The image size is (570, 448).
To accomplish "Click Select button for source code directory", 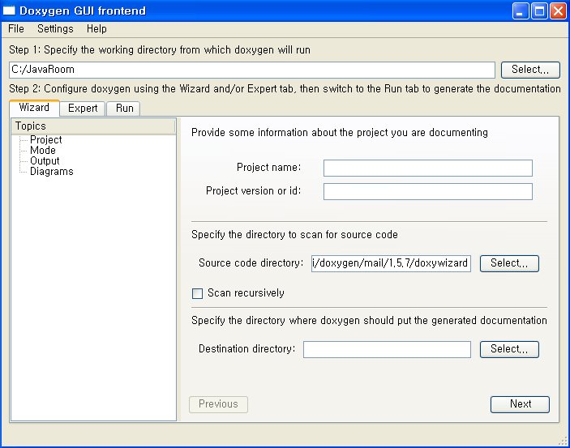I will coord(509,263).
